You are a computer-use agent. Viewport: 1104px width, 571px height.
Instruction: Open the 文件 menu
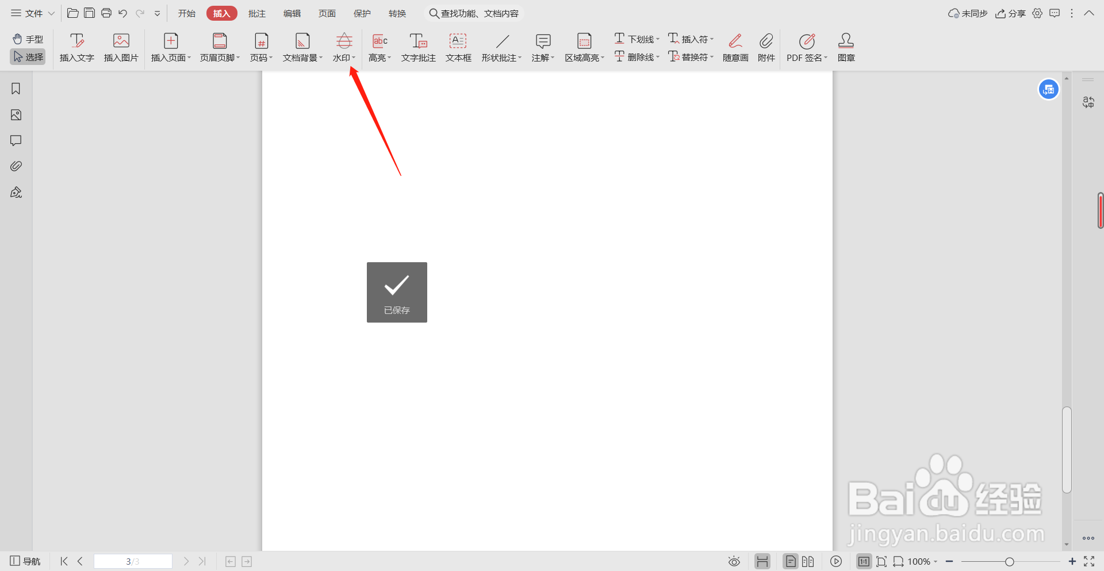coord(33,13)
